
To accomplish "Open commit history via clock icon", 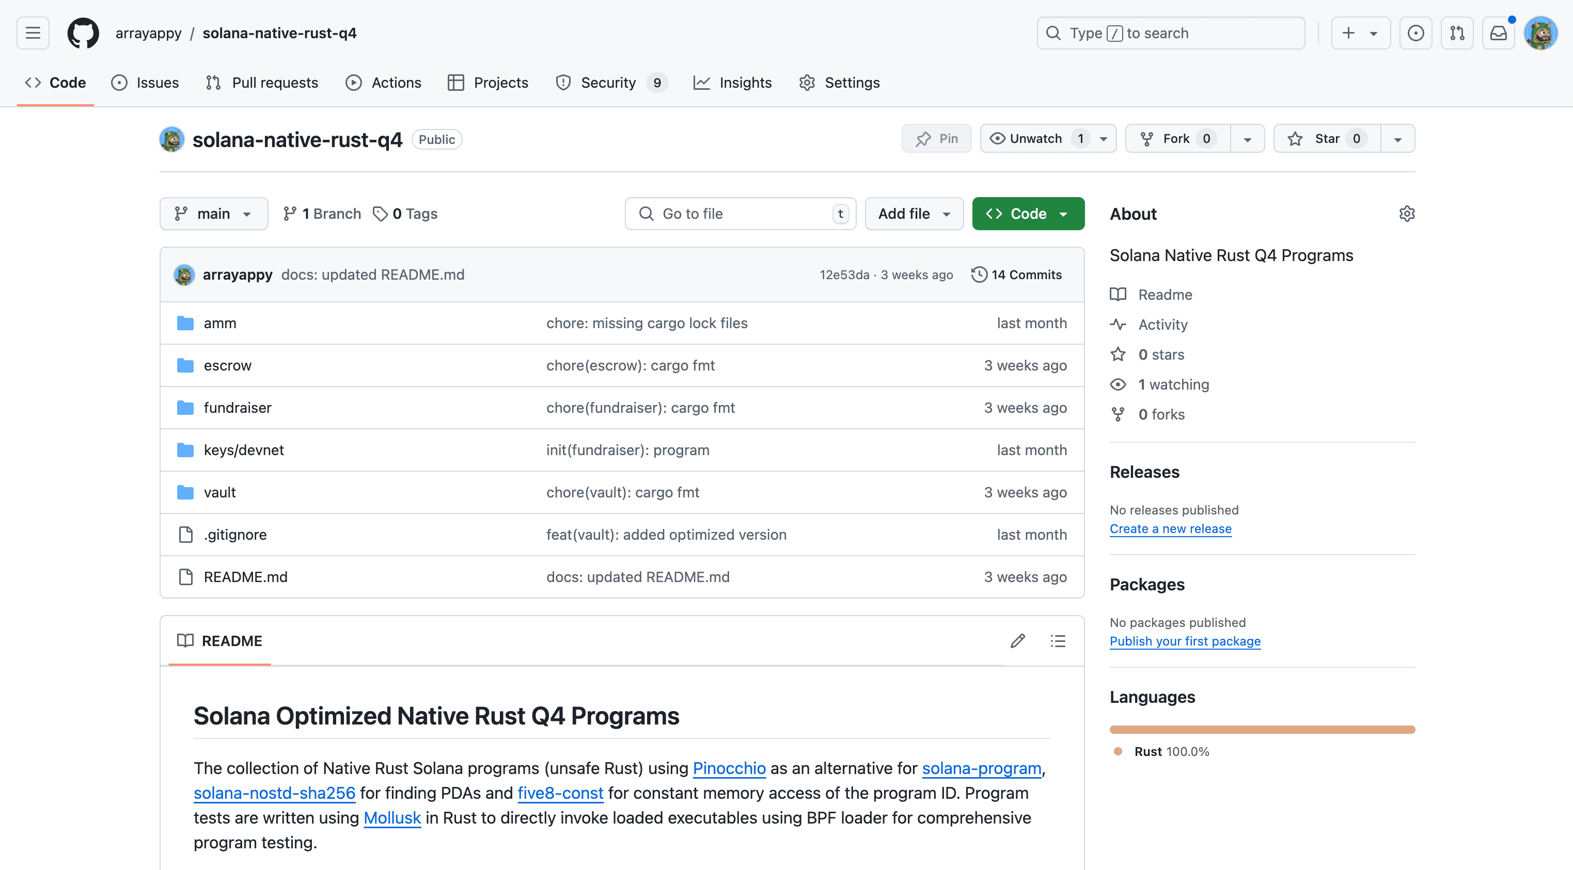I will coord(979,275).
